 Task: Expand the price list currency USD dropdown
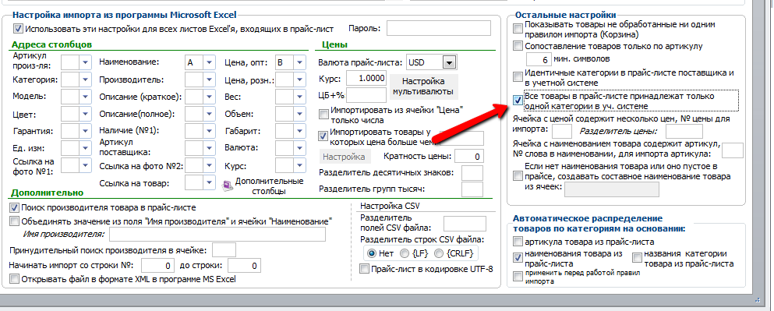[x=449, y=62]
